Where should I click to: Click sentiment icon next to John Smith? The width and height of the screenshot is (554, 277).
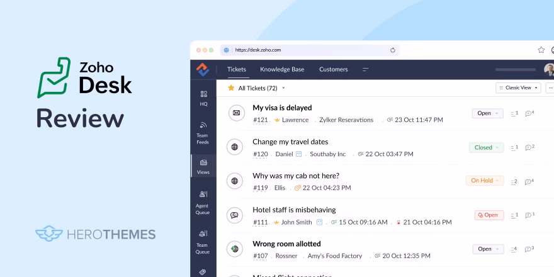(x=319, y=222)
